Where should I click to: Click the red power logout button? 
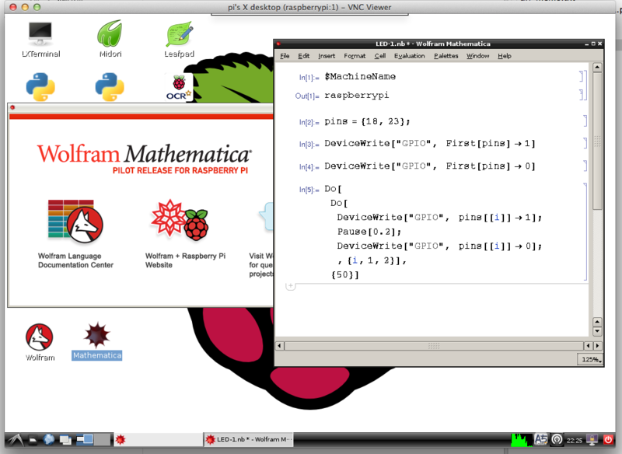point(608,439)
